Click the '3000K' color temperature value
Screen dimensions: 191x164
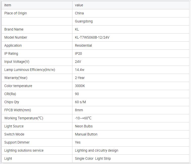click(80, 86)
